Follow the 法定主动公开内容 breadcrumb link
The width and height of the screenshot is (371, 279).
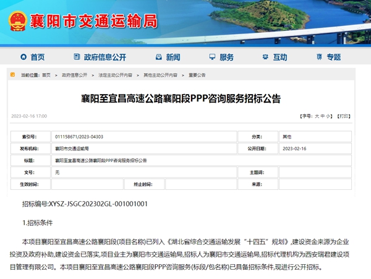pos(115,75)
